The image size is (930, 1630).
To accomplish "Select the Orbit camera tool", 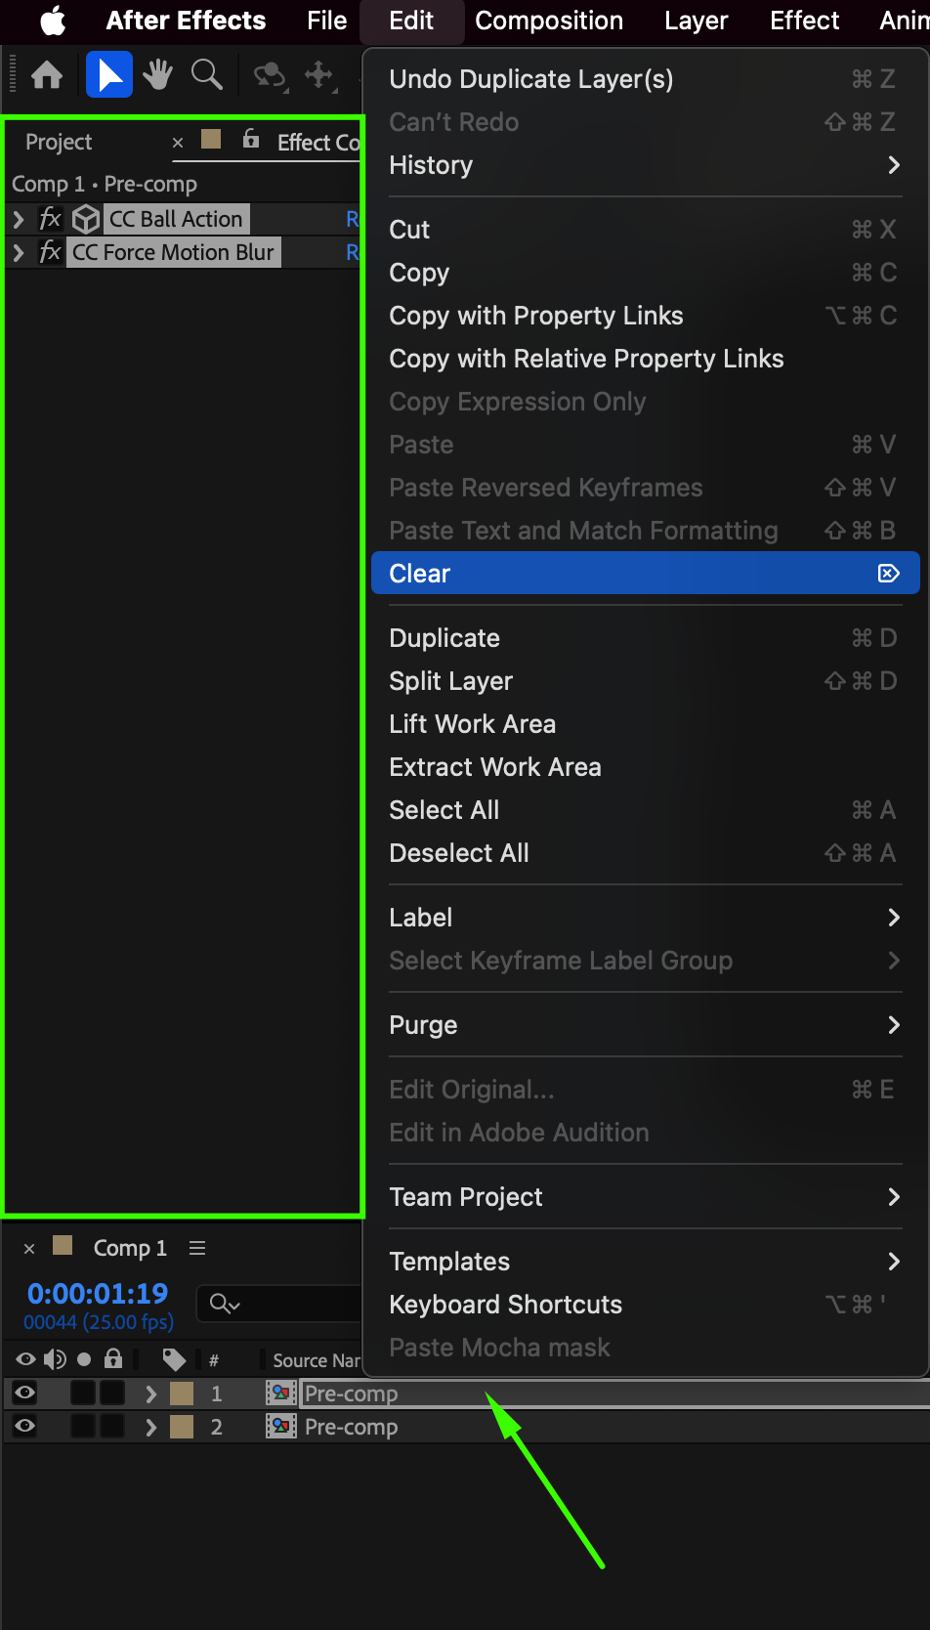I will 270,76.
